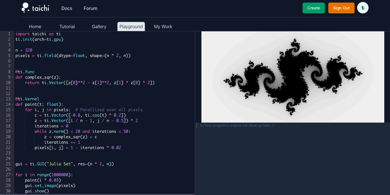Collapse the paint function fold arrow
The width and height of the screenshot is (390, 195).
tap(12, 104)
